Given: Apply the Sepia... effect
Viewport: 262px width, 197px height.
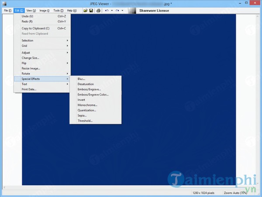Looking at the screenshot, I should (x=96, y=115).
